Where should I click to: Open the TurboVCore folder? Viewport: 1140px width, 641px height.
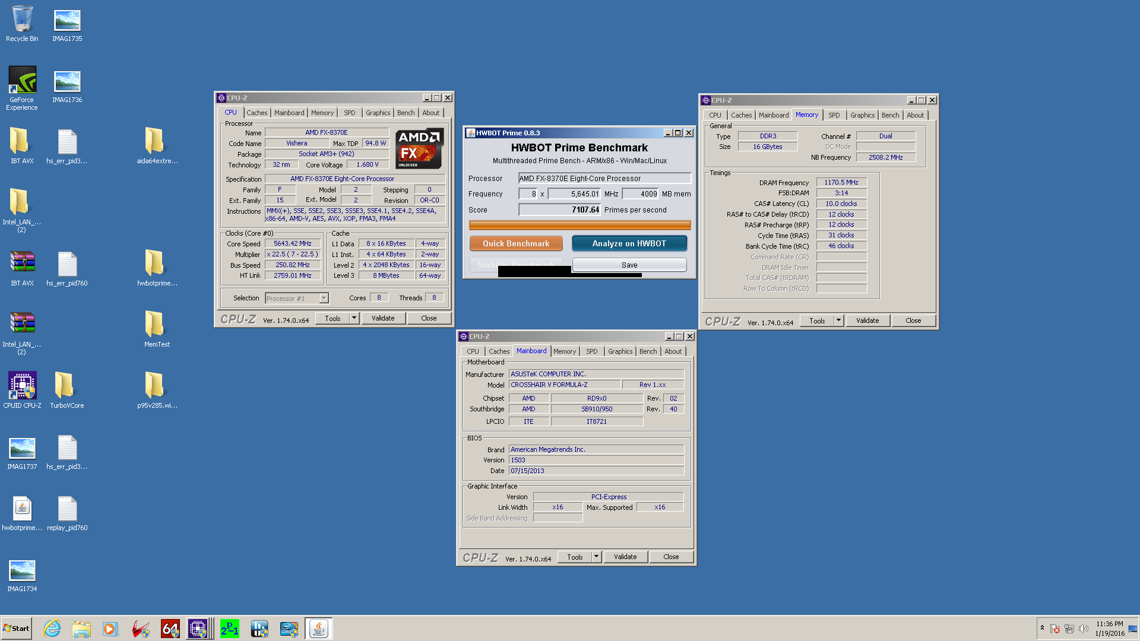click(x=67, y=391)
